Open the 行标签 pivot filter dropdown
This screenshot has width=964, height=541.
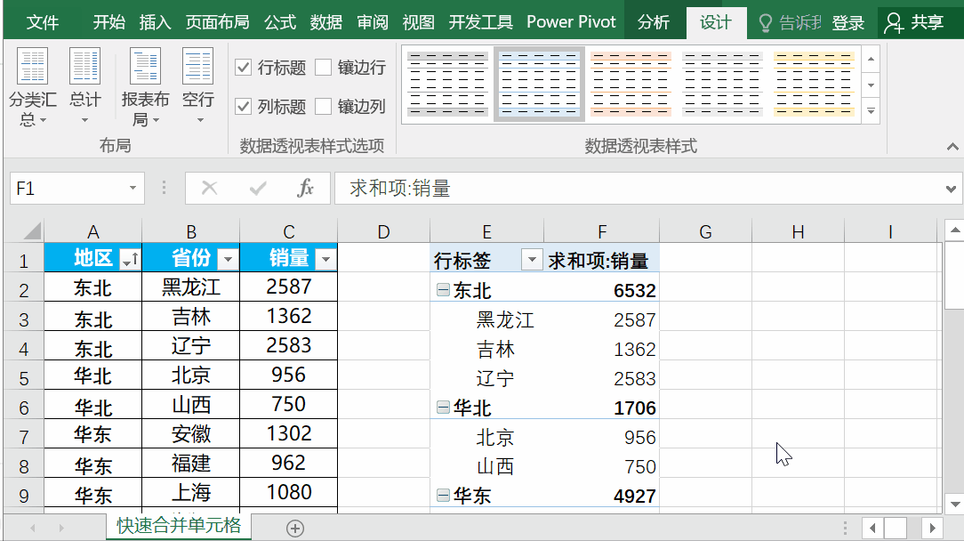pyautogui.click(x=532, y=259)
